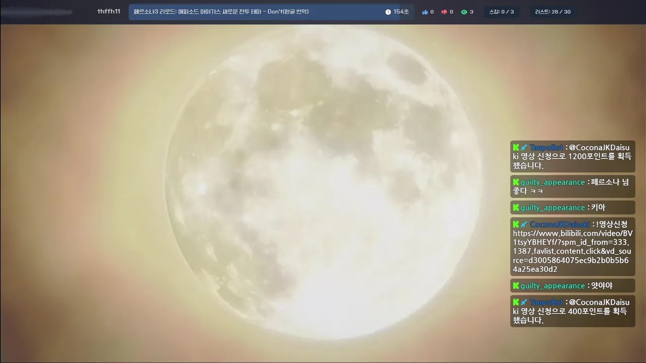Image resolution: width=646 pixels, height=363 pixels.
Task: Click the thumbs-up like icon
Action: 425,12
